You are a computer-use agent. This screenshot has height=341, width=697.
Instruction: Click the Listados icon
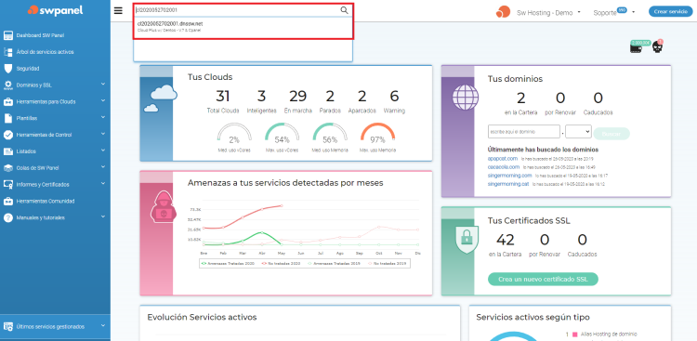coord(8,151)
